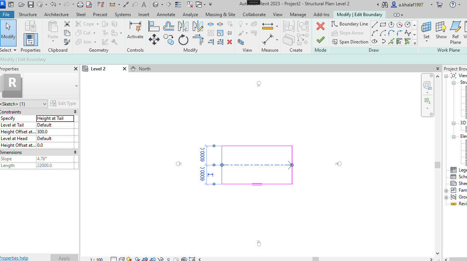The width and height of the screenshot is (467, 261).
Task: Select the Circle draw tool
Action: [x=408, y=25]
